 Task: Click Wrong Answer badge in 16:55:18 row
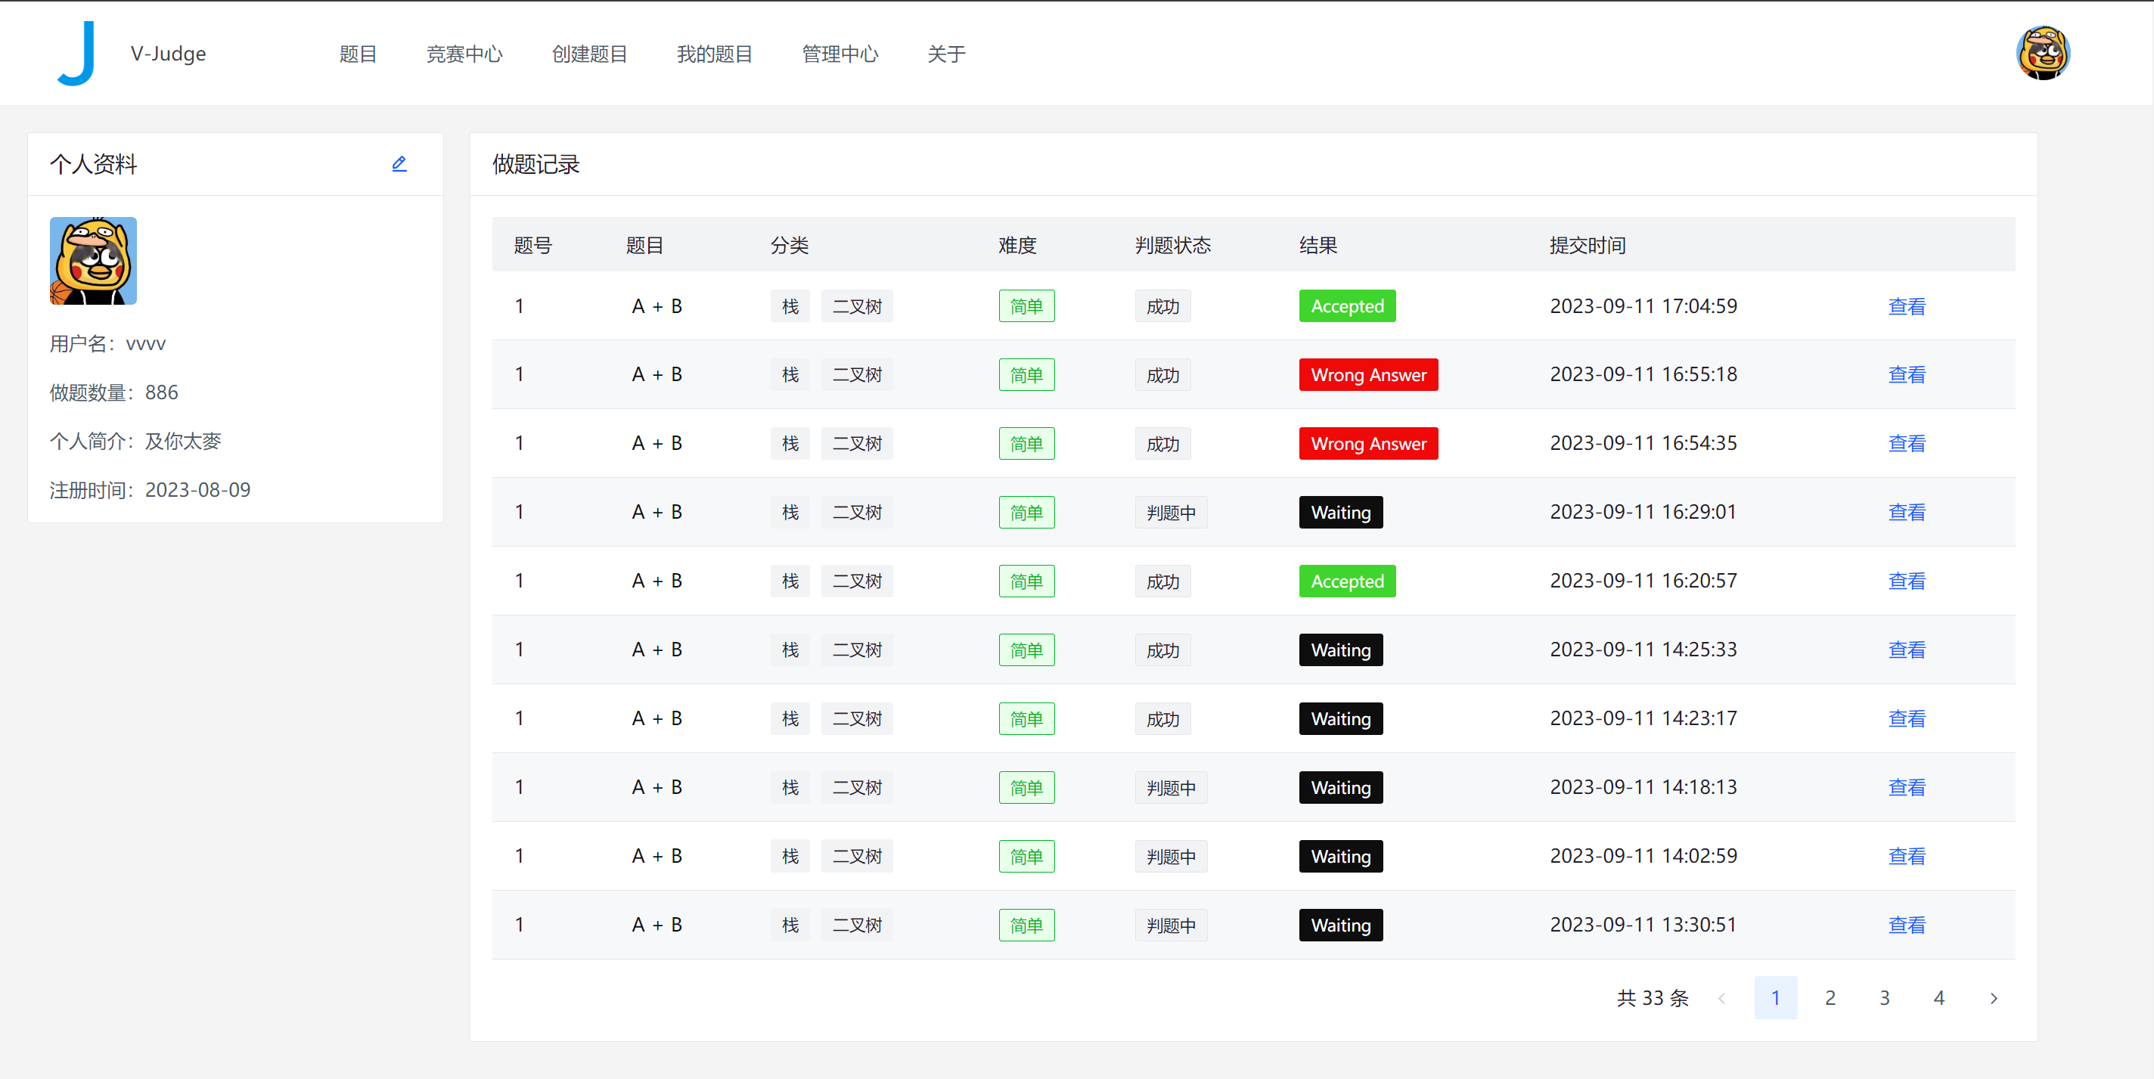point(1368,374)
